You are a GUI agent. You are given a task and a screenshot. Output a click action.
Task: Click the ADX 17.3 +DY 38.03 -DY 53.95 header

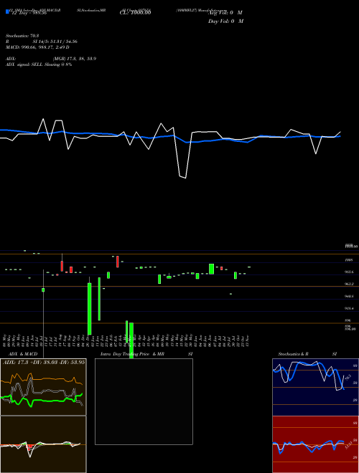point(43,362)
